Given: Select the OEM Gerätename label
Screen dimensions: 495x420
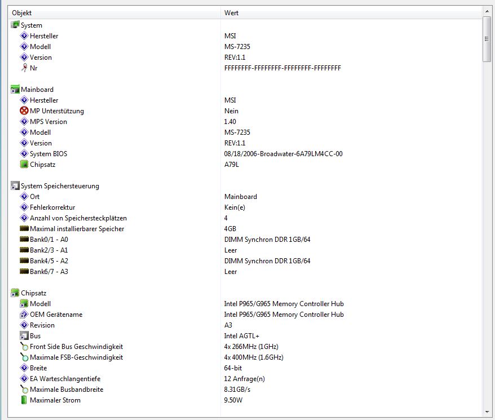Looking at the screenshot, I should [56, 315].
